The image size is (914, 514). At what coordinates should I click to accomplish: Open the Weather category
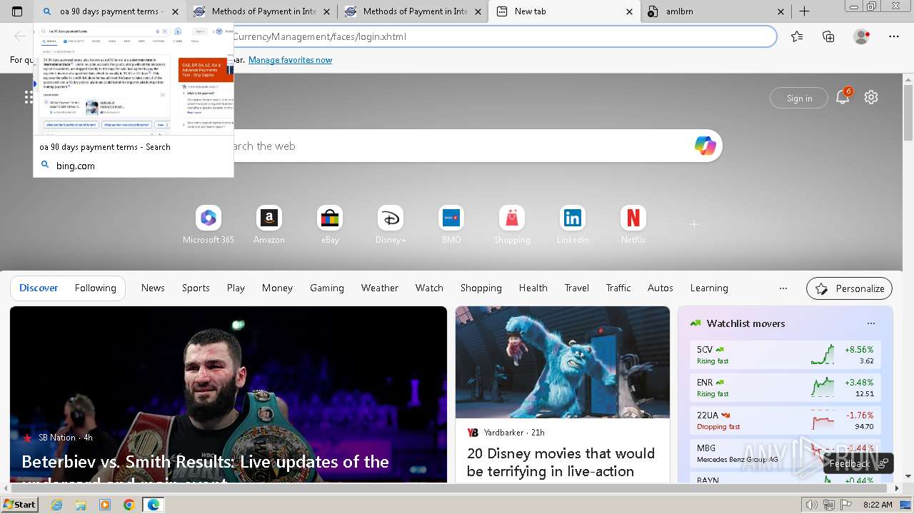coord(379,288)
